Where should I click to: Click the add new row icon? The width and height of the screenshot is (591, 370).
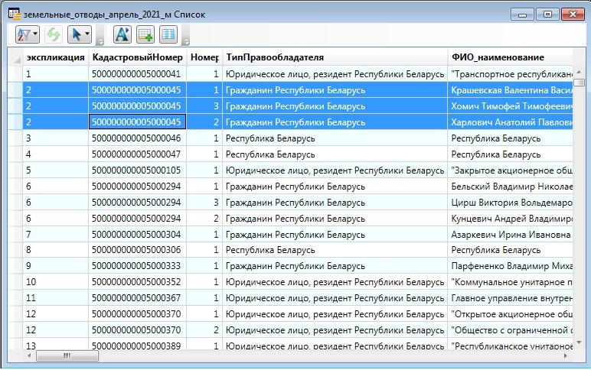click(x=145, y=34)
